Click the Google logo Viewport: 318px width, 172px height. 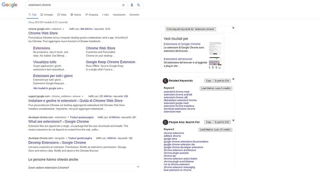pyautogui.click(x=9, y=5)
